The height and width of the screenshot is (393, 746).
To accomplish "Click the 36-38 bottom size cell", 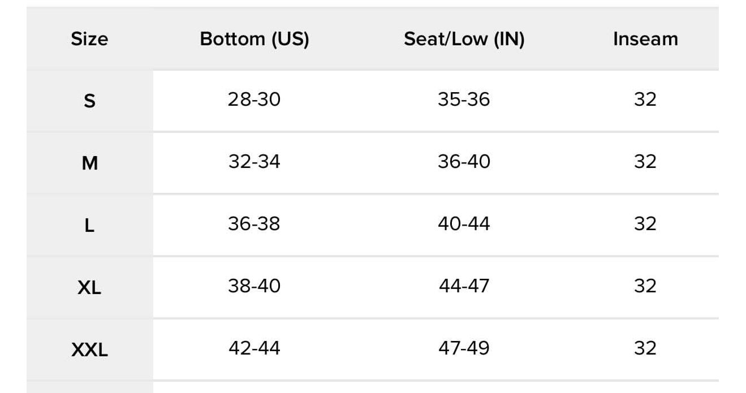I will (255, 224).
